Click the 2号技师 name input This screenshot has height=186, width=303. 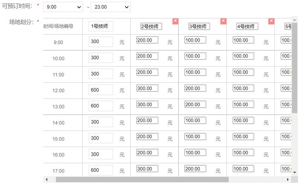(x=151, y=26)
